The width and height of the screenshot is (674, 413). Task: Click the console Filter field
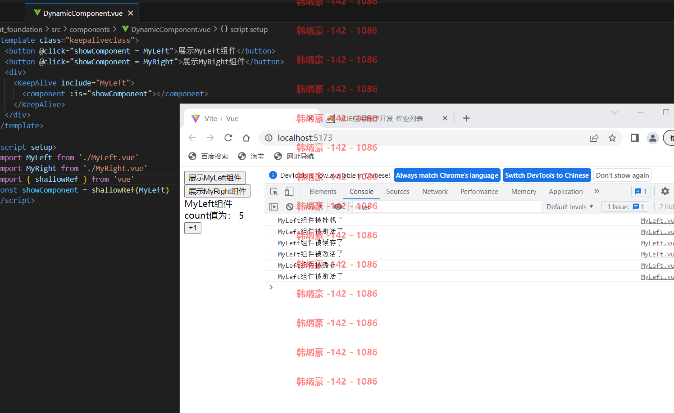pos(446,206)
